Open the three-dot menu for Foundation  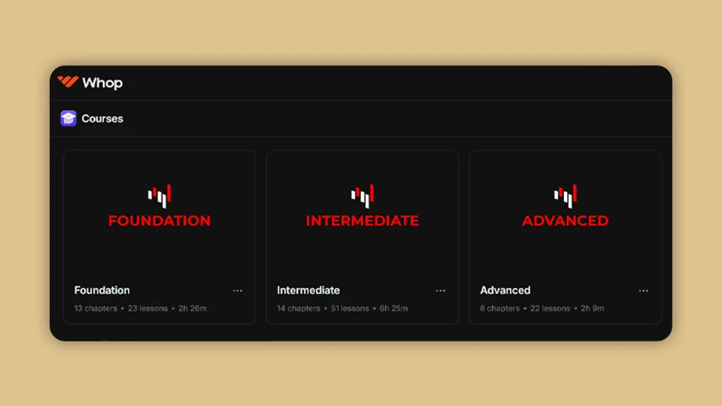(238, 290)
